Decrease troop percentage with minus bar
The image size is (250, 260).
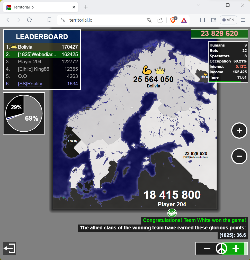point(207,248)
